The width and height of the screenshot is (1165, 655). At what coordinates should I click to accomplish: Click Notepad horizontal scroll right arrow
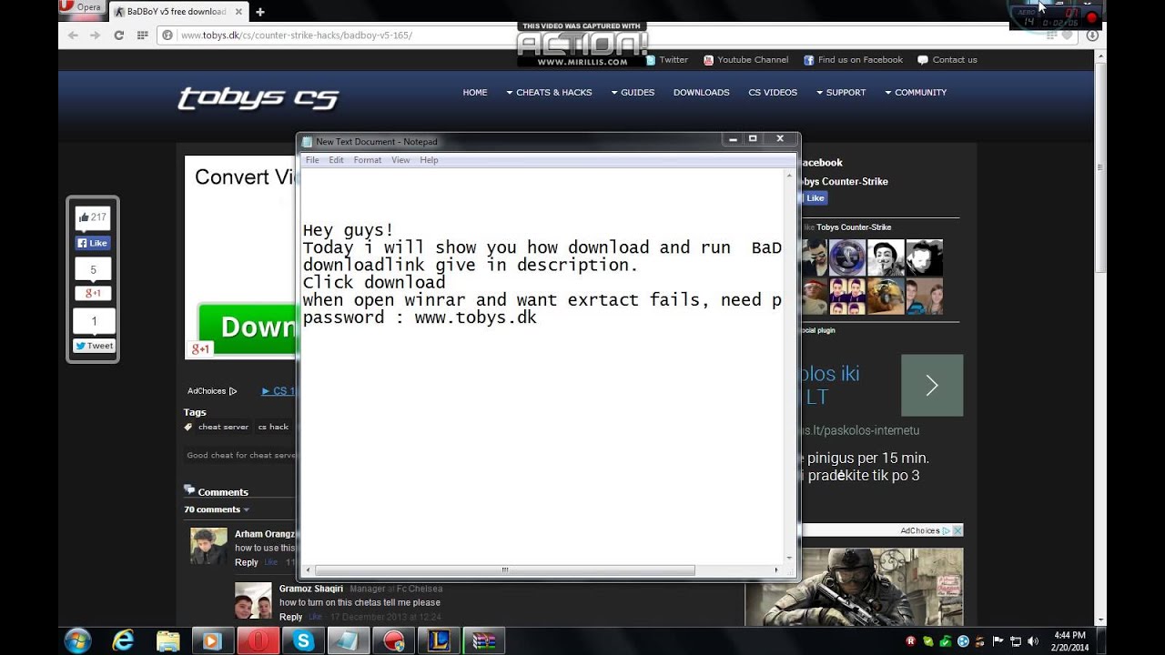[x=775, y=570]
